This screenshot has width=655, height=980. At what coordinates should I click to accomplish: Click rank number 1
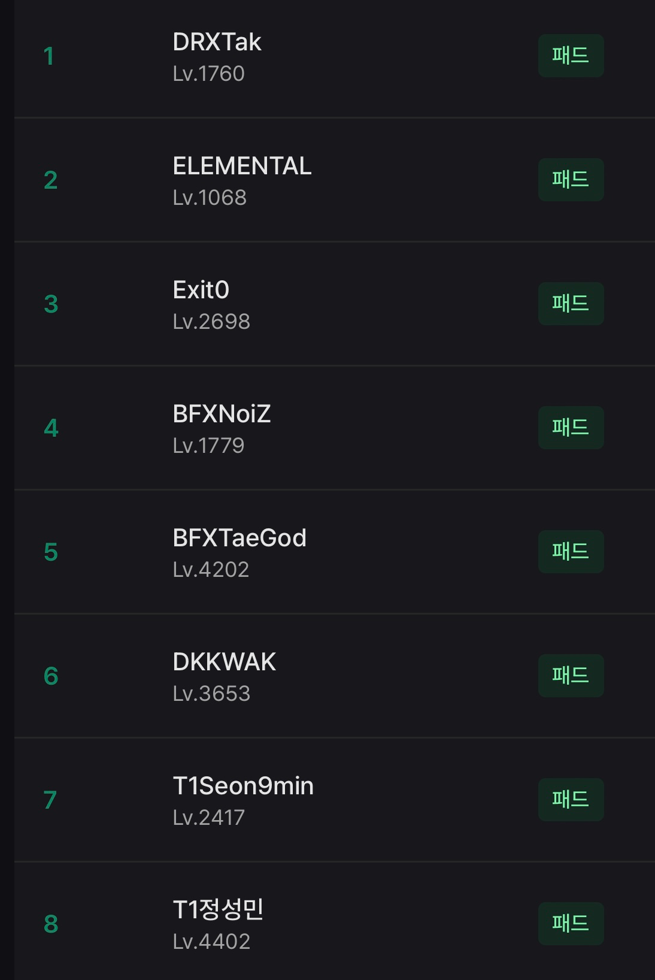(x=49, y=56)
